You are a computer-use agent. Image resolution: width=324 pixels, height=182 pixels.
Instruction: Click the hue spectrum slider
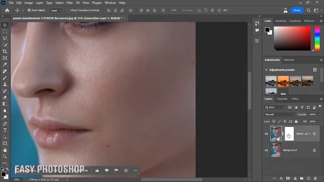pyautogui.click(x=317, y=38)
